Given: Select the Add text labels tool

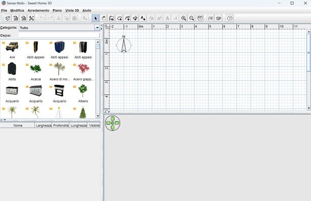Looking at the screenshot, I should [143, 18].
